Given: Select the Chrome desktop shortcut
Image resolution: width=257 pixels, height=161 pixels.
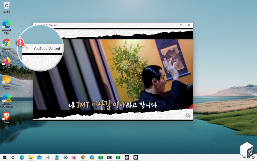Looking at the screenshot, I should tap(7, 44).
